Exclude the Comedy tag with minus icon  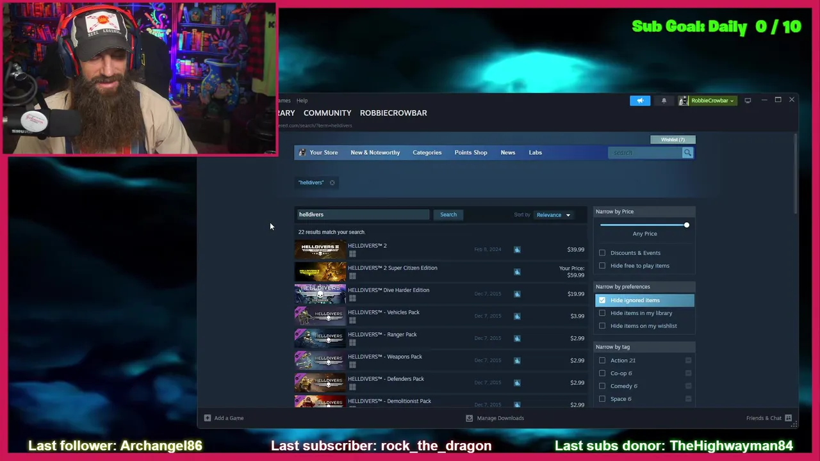[689, 386]
